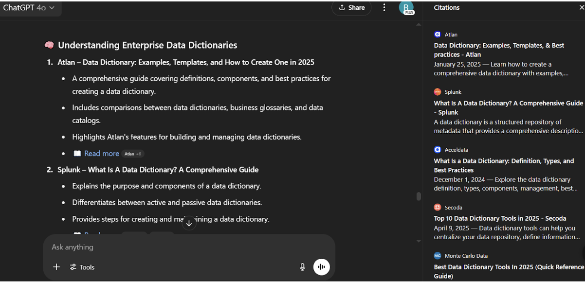Click the Splunk favicon in Citations
Image resolution: width=585 pixels, height=282 pixels.
coord(437,92)
